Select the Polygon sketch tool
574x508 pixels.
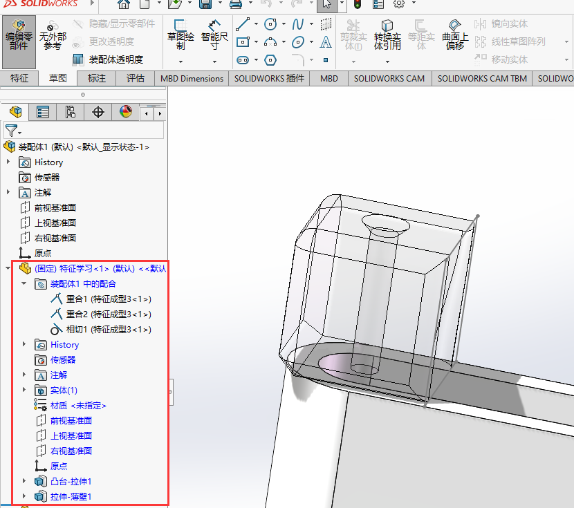(270, 60)
